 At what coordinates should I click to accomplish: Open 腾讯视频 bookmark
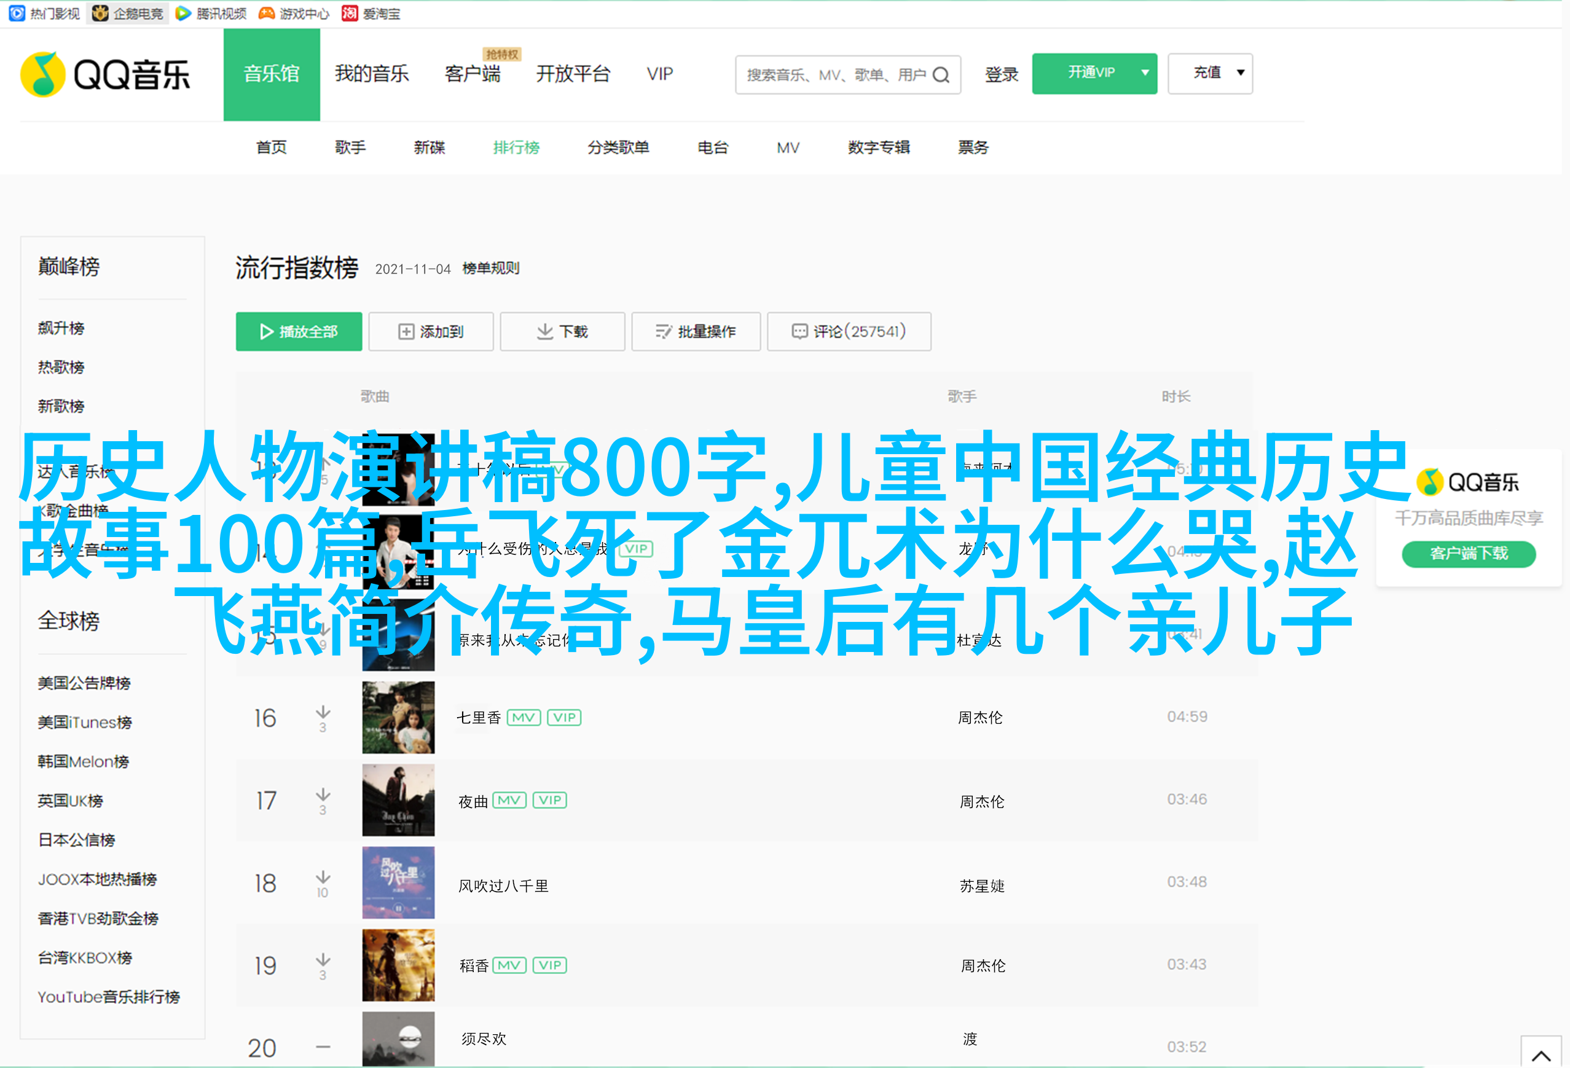[x=211, y=14]
